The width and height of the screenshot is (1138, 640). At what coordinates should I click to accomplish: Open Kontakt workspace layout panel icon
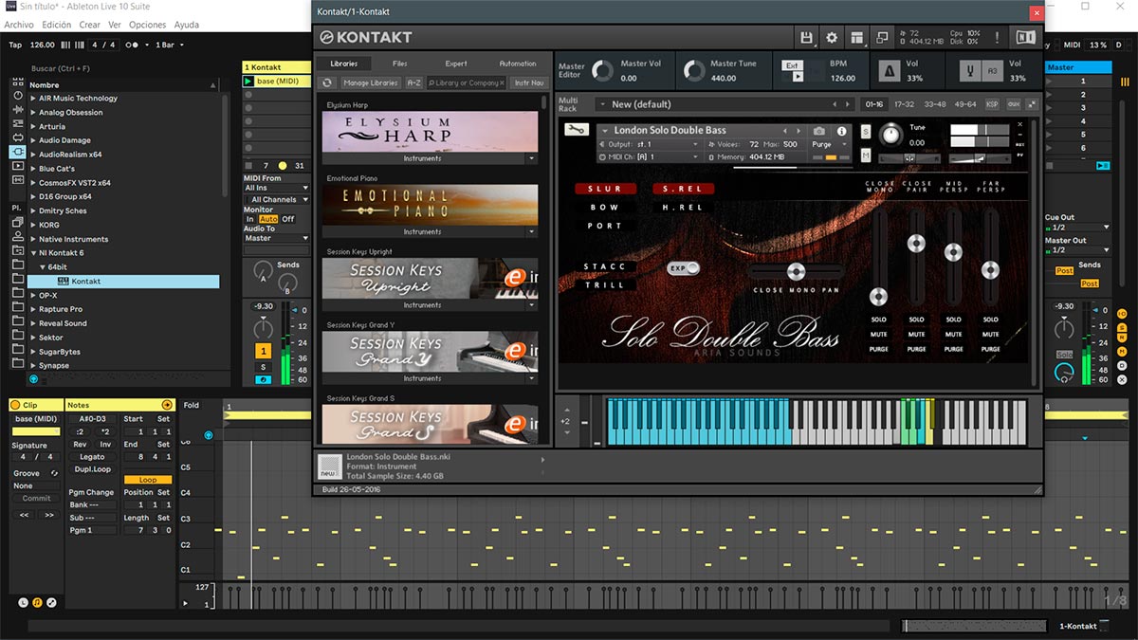pos(857,38)
